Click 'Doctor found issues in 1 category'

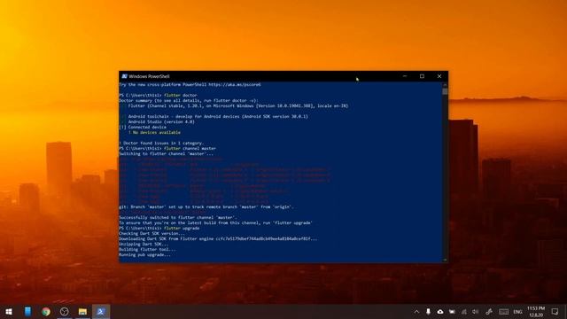[161, 144]
